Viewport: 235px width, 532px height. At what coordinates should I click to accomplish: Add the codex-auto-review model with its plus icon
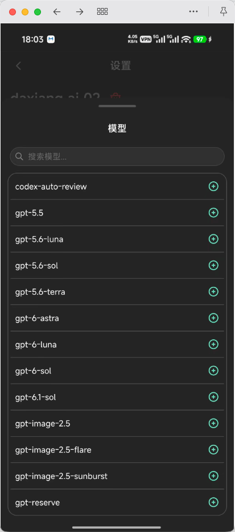click(213, 186)
